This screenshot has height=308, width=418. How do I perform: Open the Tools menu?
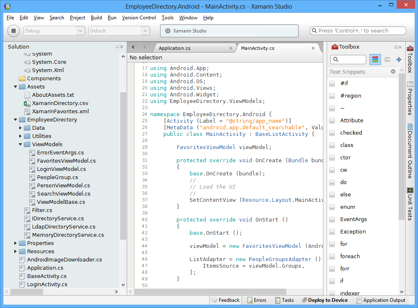(x=167, y=18)
